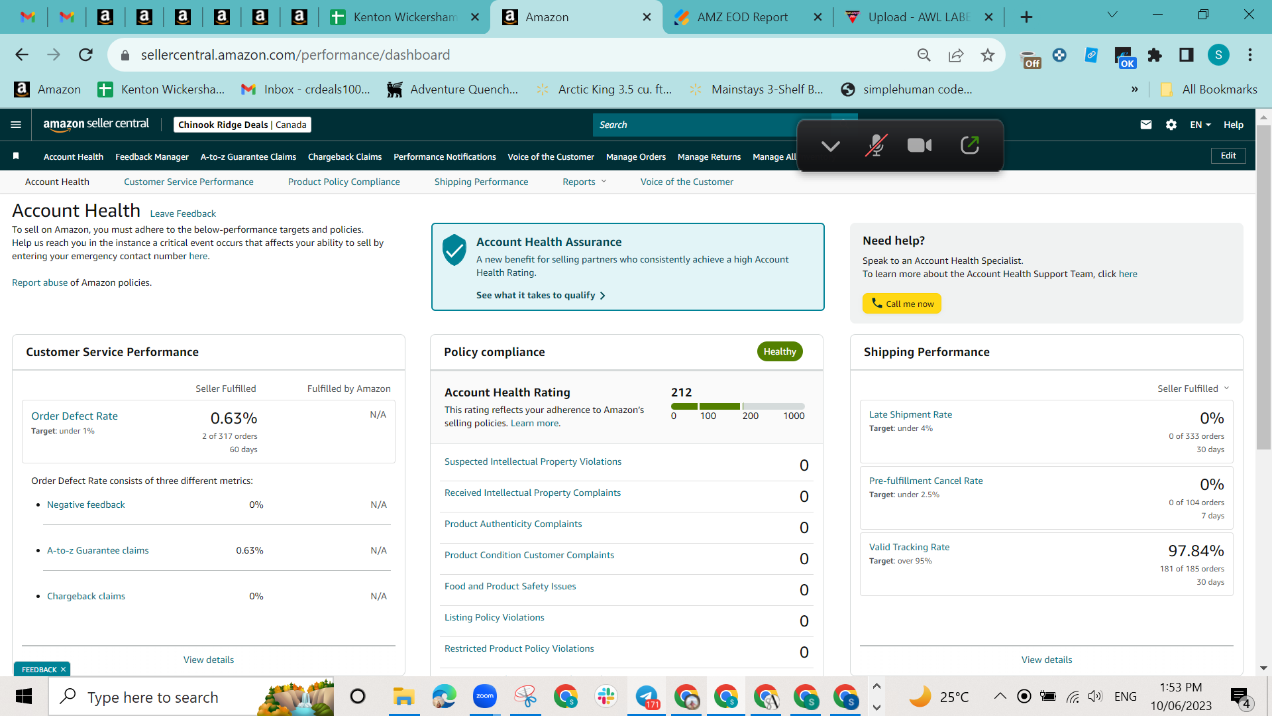Click the Edit favorites button
The width and height of the screenshot is (1272, 716).
[1228, 156]
